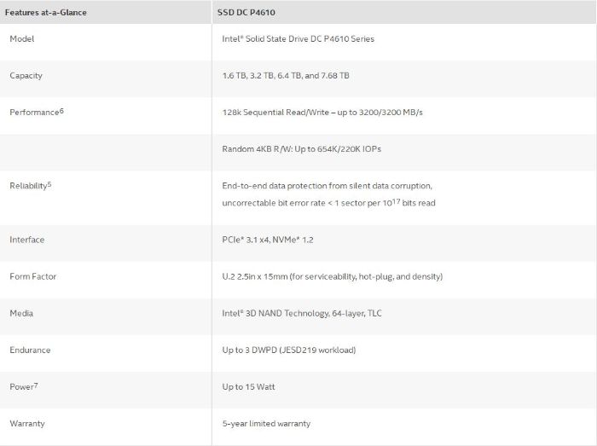Select the "Interface" row label

(26, 240)
